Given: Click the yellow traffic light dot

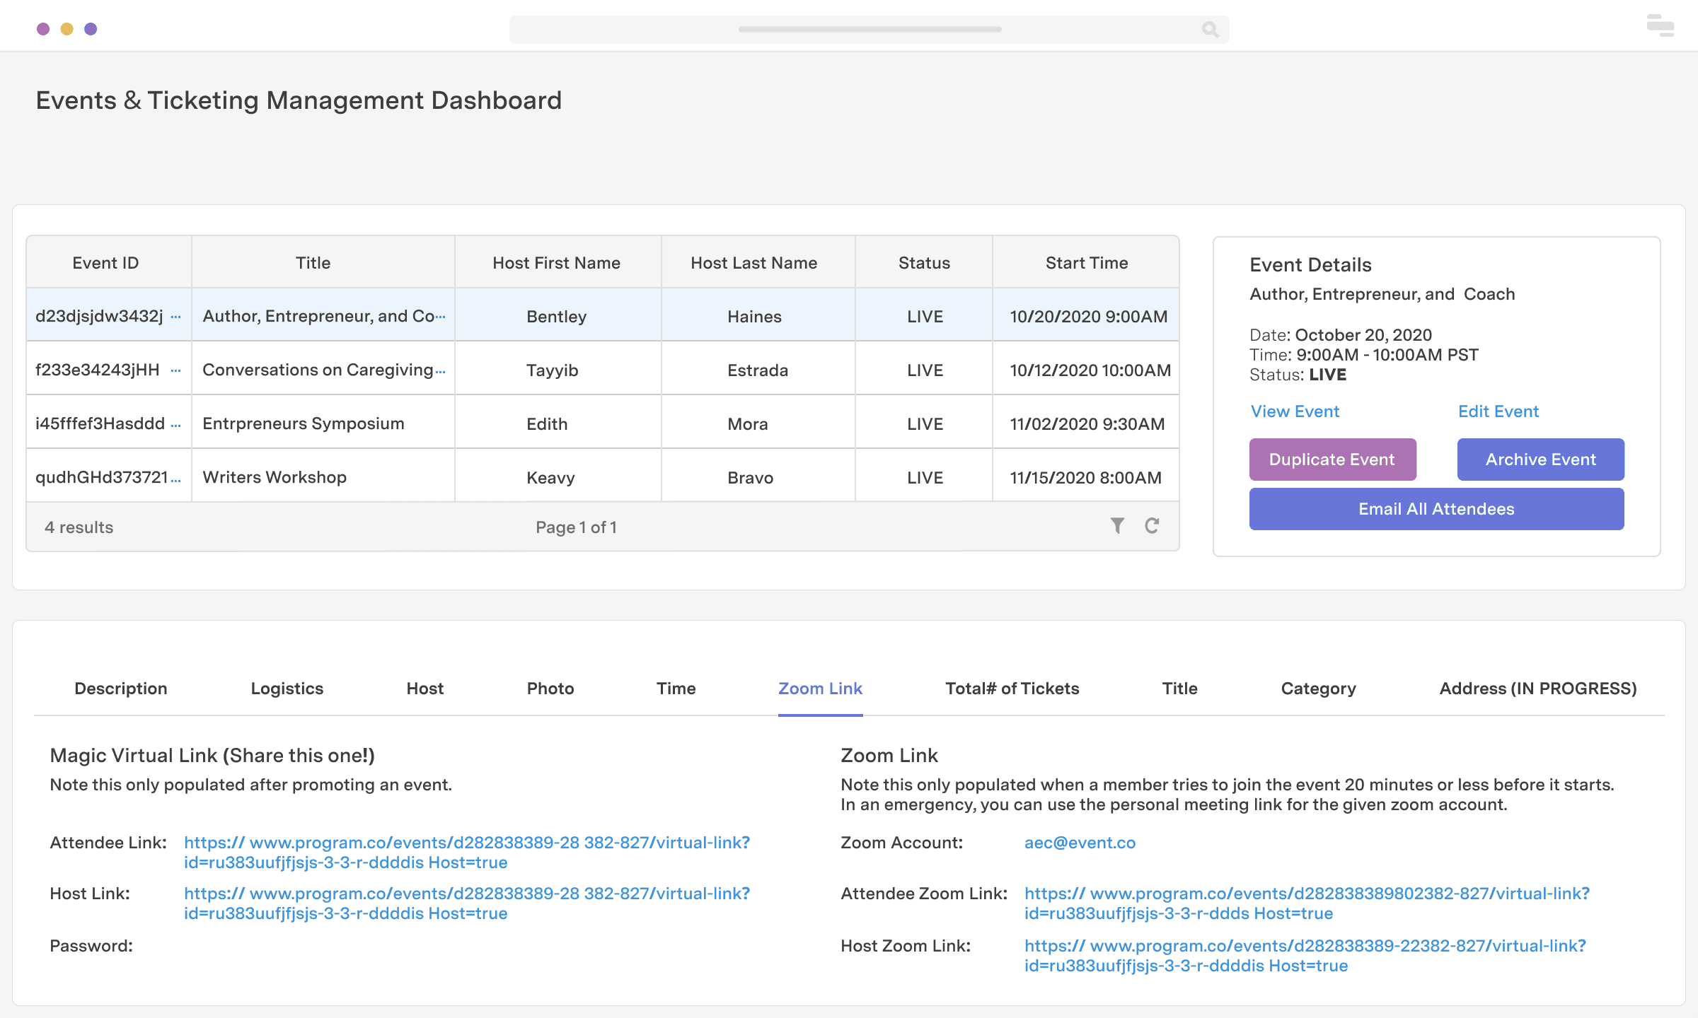Looking at the screenshot, I should (x=67, y=28).
